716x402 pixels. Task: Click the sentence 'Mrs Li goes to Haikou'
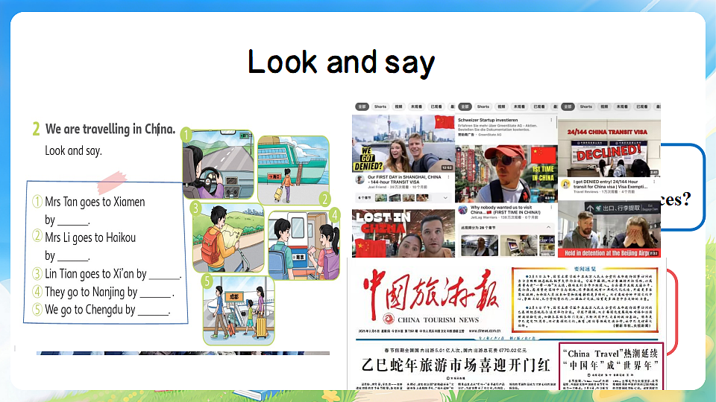(x=90, y=237)
